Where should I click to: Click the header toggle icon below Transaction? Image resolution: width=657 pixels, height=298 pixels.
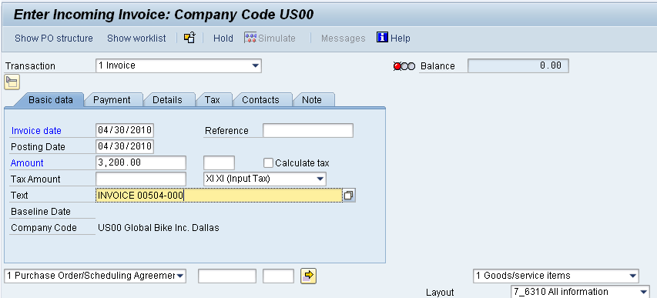tap(12, 82)
